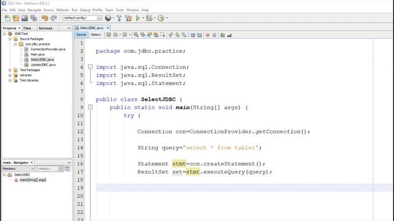Click the Profile Project toolbar icon

click(x=161, y=18)
